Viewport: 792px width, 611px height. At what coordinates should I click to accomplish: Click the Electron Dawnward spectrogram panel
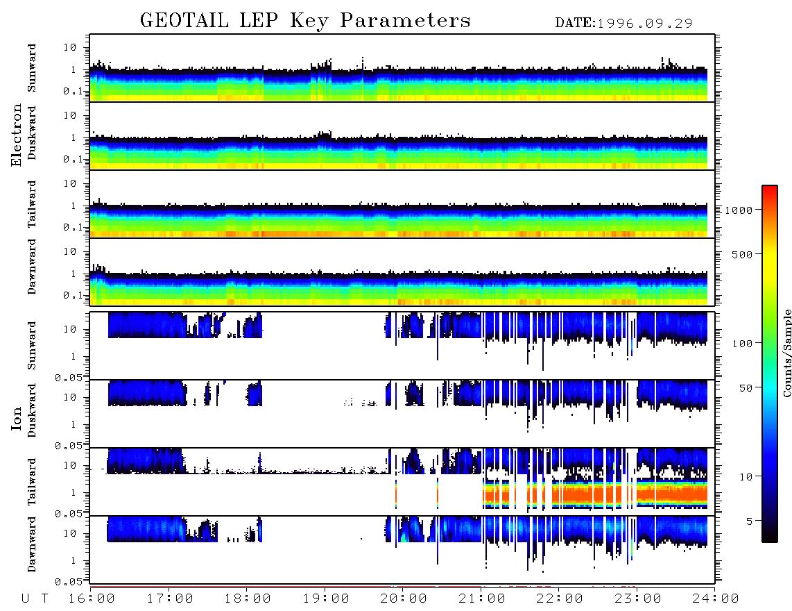(402, 272)
